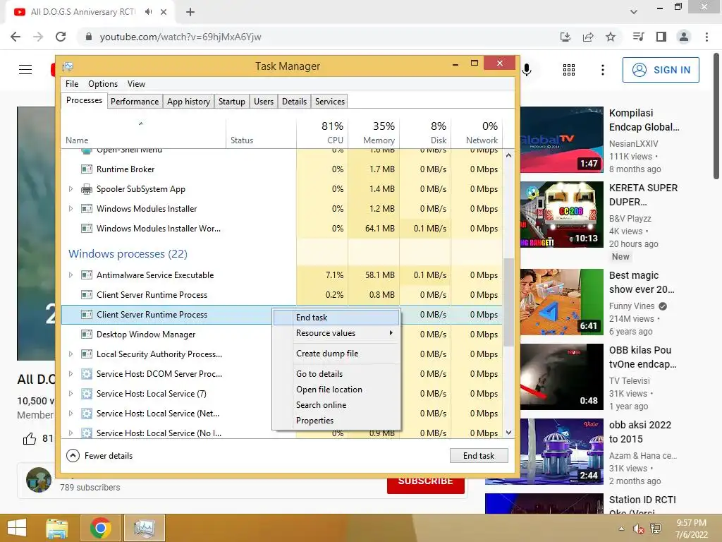Click the thumbs-up like icon
Viewport: 722px width, 542px height.
point(30,438)
